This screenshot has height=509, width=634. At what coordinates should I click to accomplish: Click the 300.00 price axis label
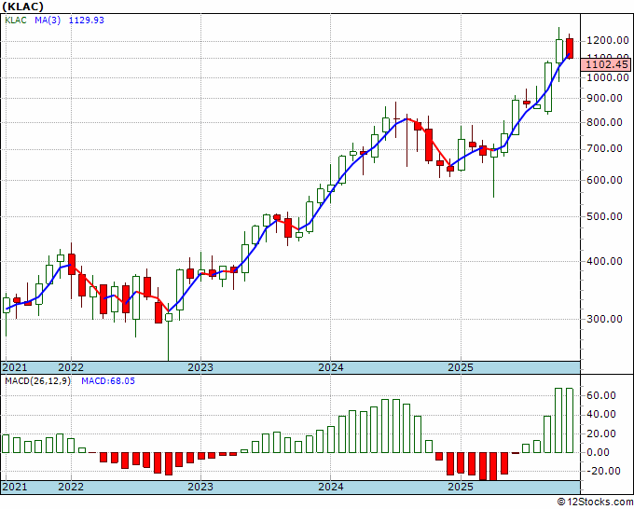(x=604, y=319)
